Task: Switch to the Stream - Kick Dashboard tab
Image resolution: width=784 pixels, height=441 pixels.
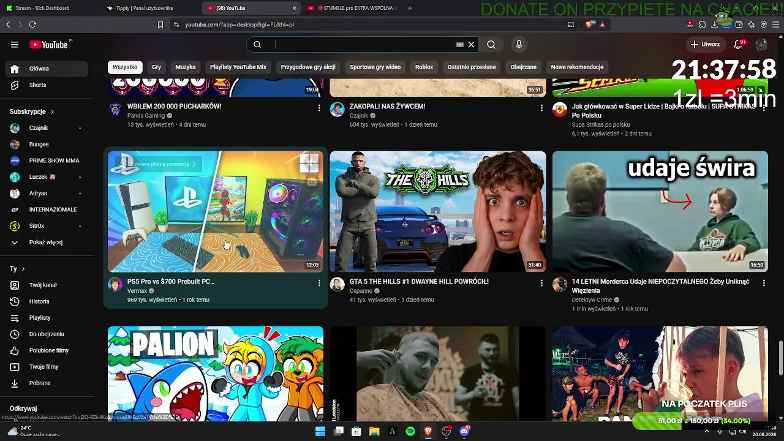Action: 49,8
